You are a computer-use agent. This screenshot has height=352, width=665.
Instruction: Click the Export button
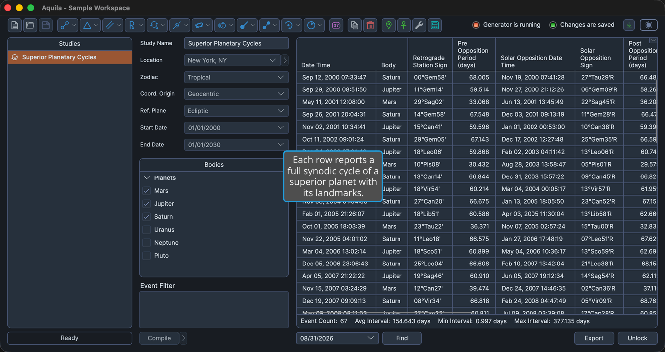tap(594, 338)
